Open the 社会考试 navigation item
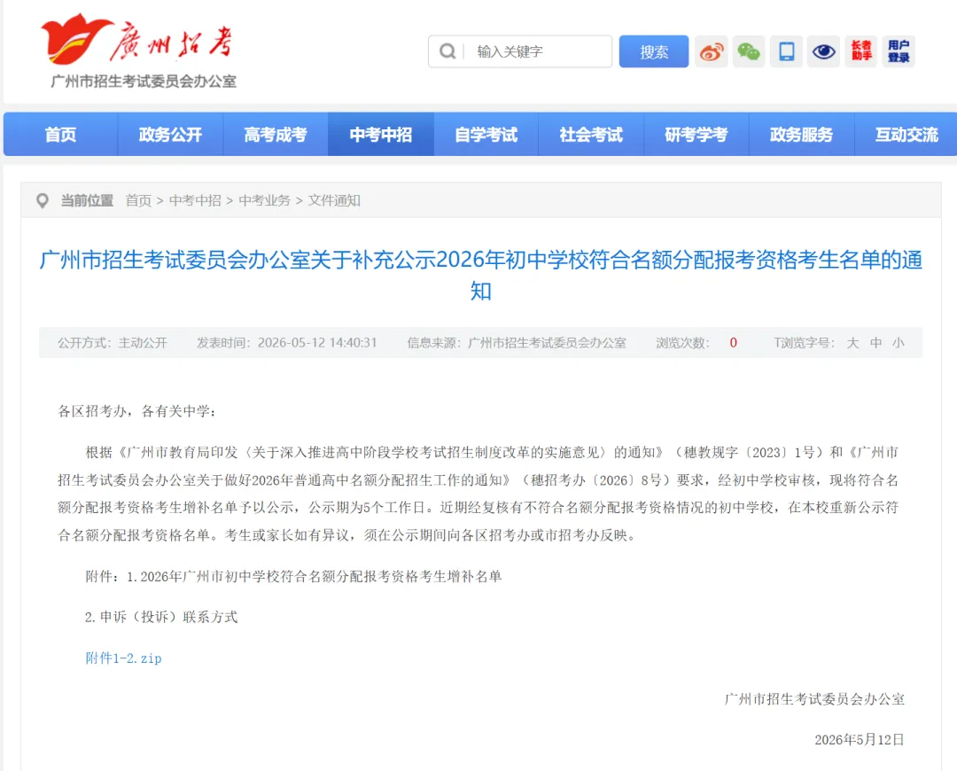957x771 pixels. 591,135
